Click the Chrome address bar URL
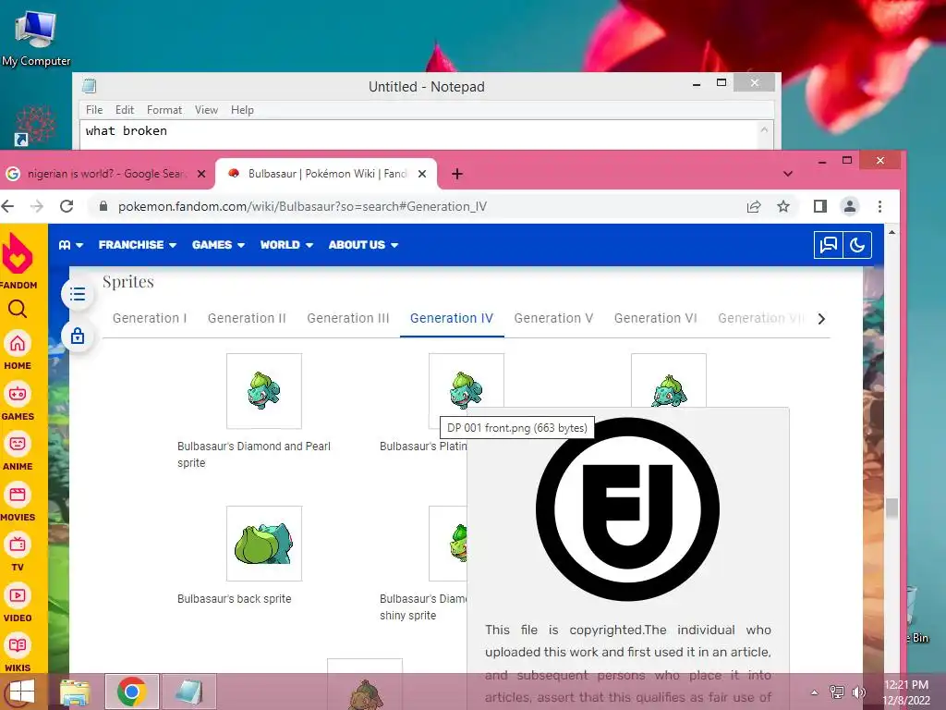946x710 pixels. (302, 206)
